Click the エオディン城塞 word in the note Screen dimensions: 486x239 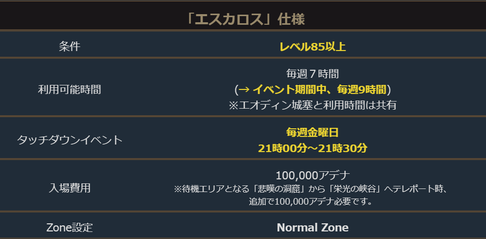[x=264, y=105]
